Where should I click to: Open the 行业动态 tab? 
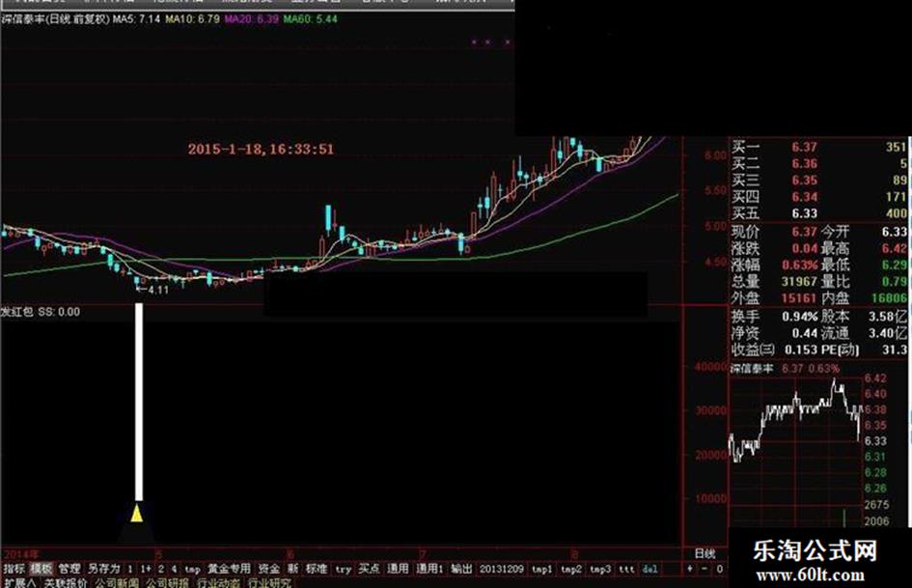click(x=218, y=582)
